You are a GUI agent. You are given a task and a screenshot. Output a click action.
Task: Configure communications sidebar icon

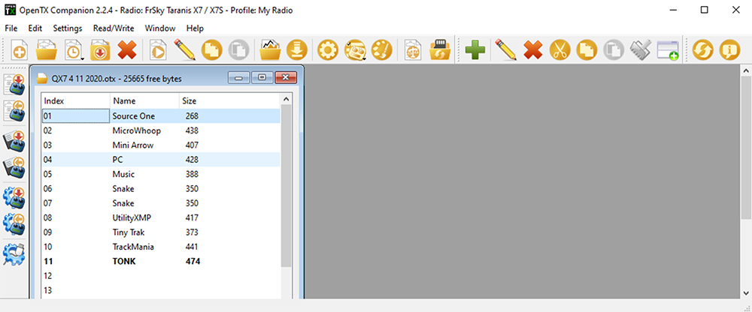pyautogui.click(x=14, y=255)
